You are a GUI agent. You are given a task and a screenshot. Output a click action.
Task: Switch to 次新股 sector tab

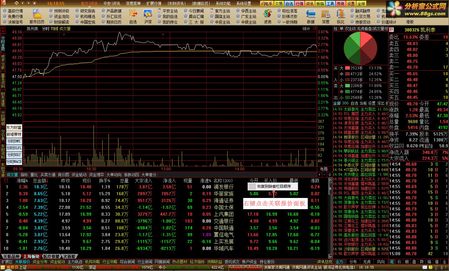coord(69,256)
